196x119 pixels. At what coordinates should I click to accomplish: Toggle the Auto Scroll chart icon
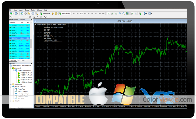click(132, 13)
